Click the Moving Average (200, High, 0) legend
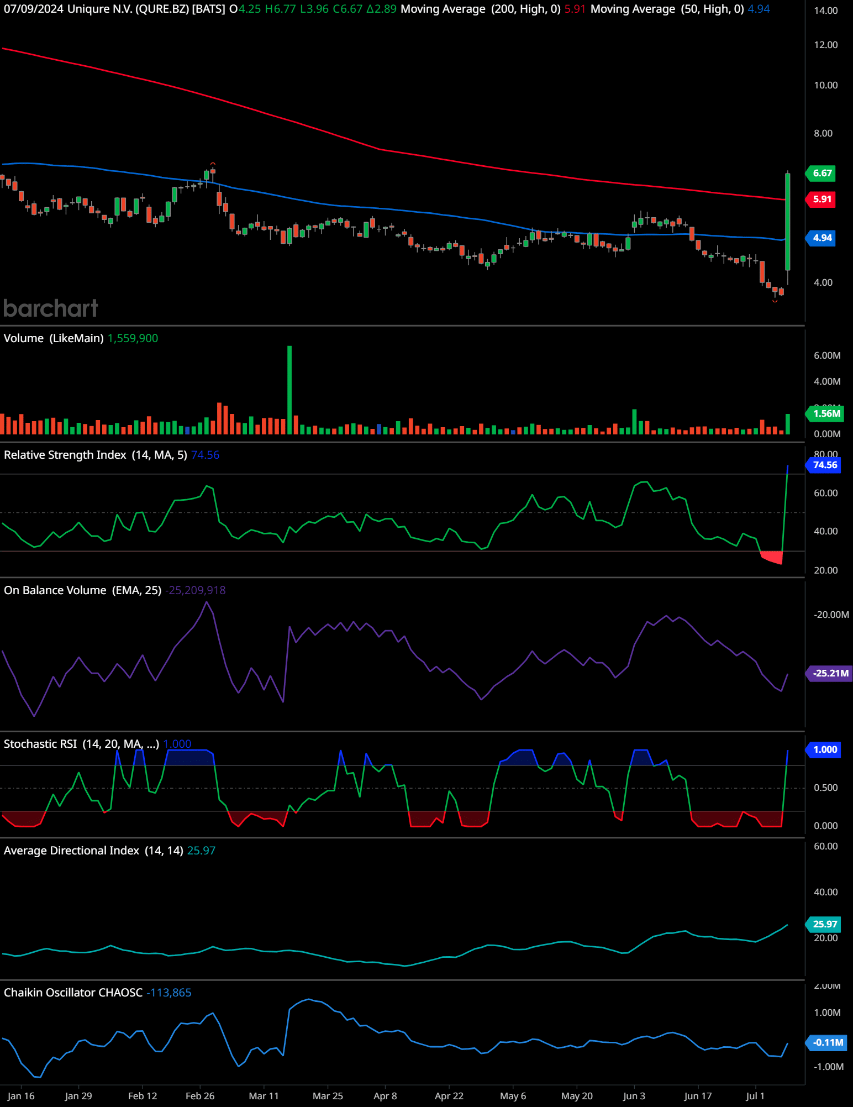The height and width of the screenshot is (1107, 853). pyautogui.click(x=481, y=9)
